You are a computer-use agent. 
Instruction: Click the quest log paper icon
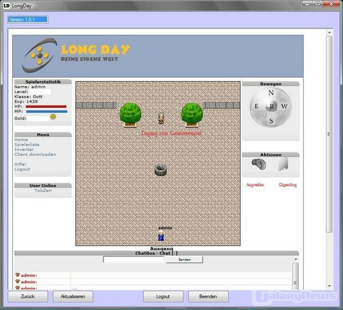point(283,164)
